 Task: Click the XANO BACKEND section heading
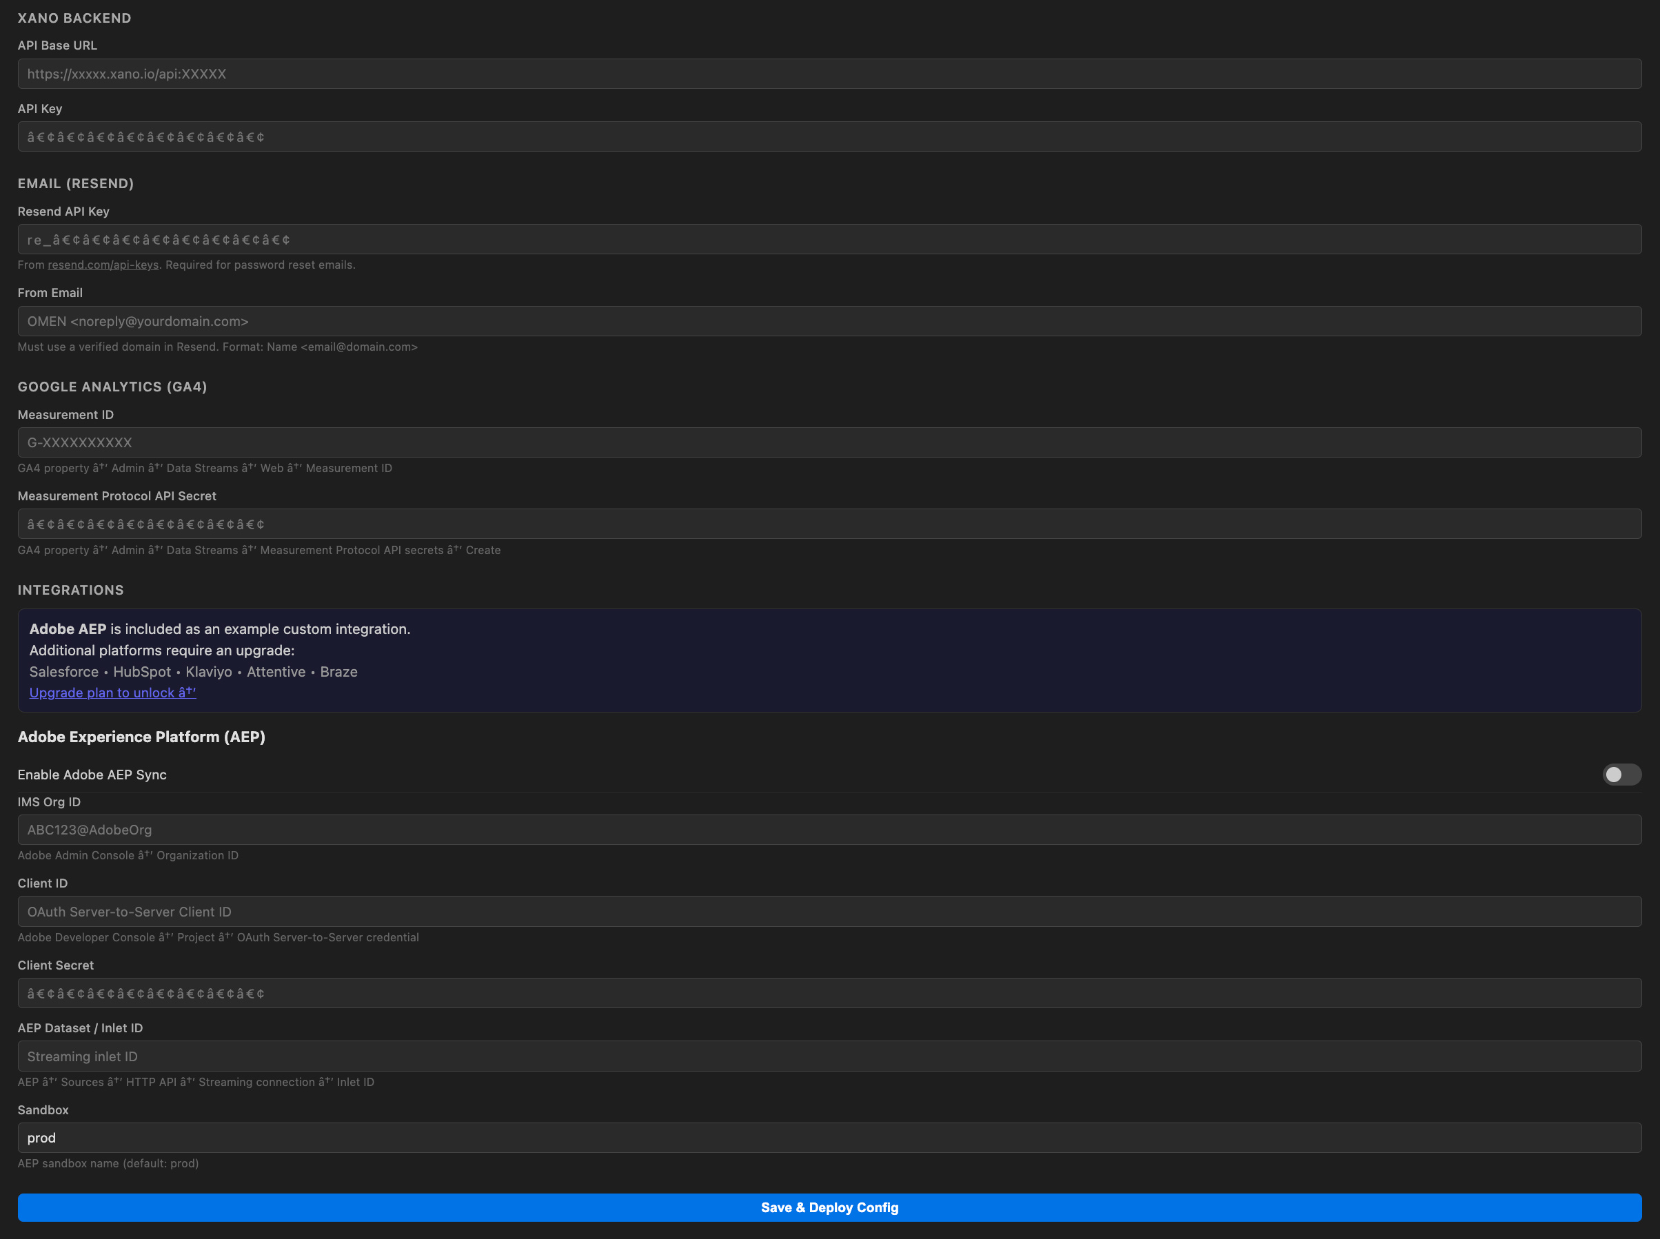pos(74,18)
